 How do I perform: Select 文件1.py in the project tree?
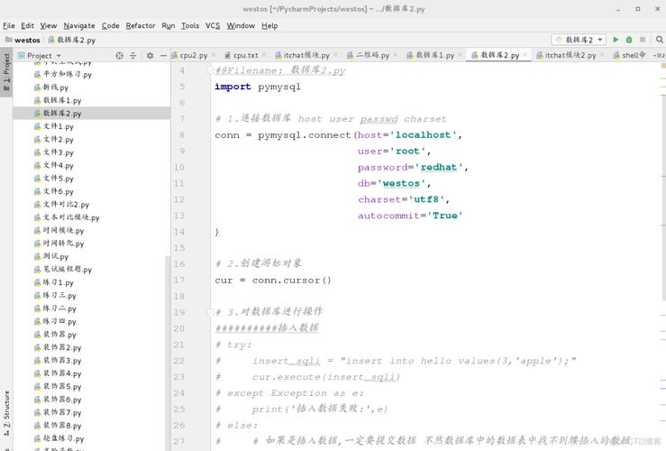[x=91, y=126]
